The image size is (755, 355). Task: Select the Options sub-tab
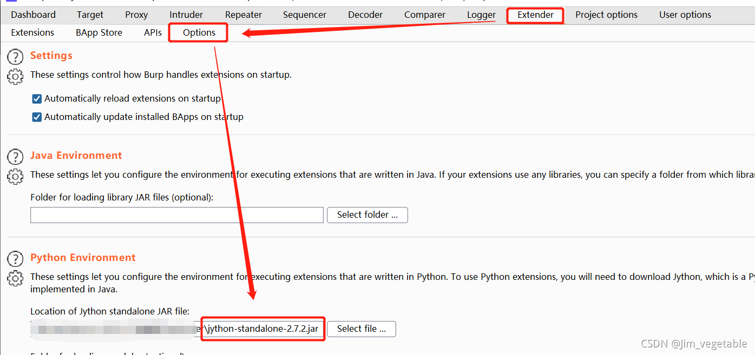point(199,32)
